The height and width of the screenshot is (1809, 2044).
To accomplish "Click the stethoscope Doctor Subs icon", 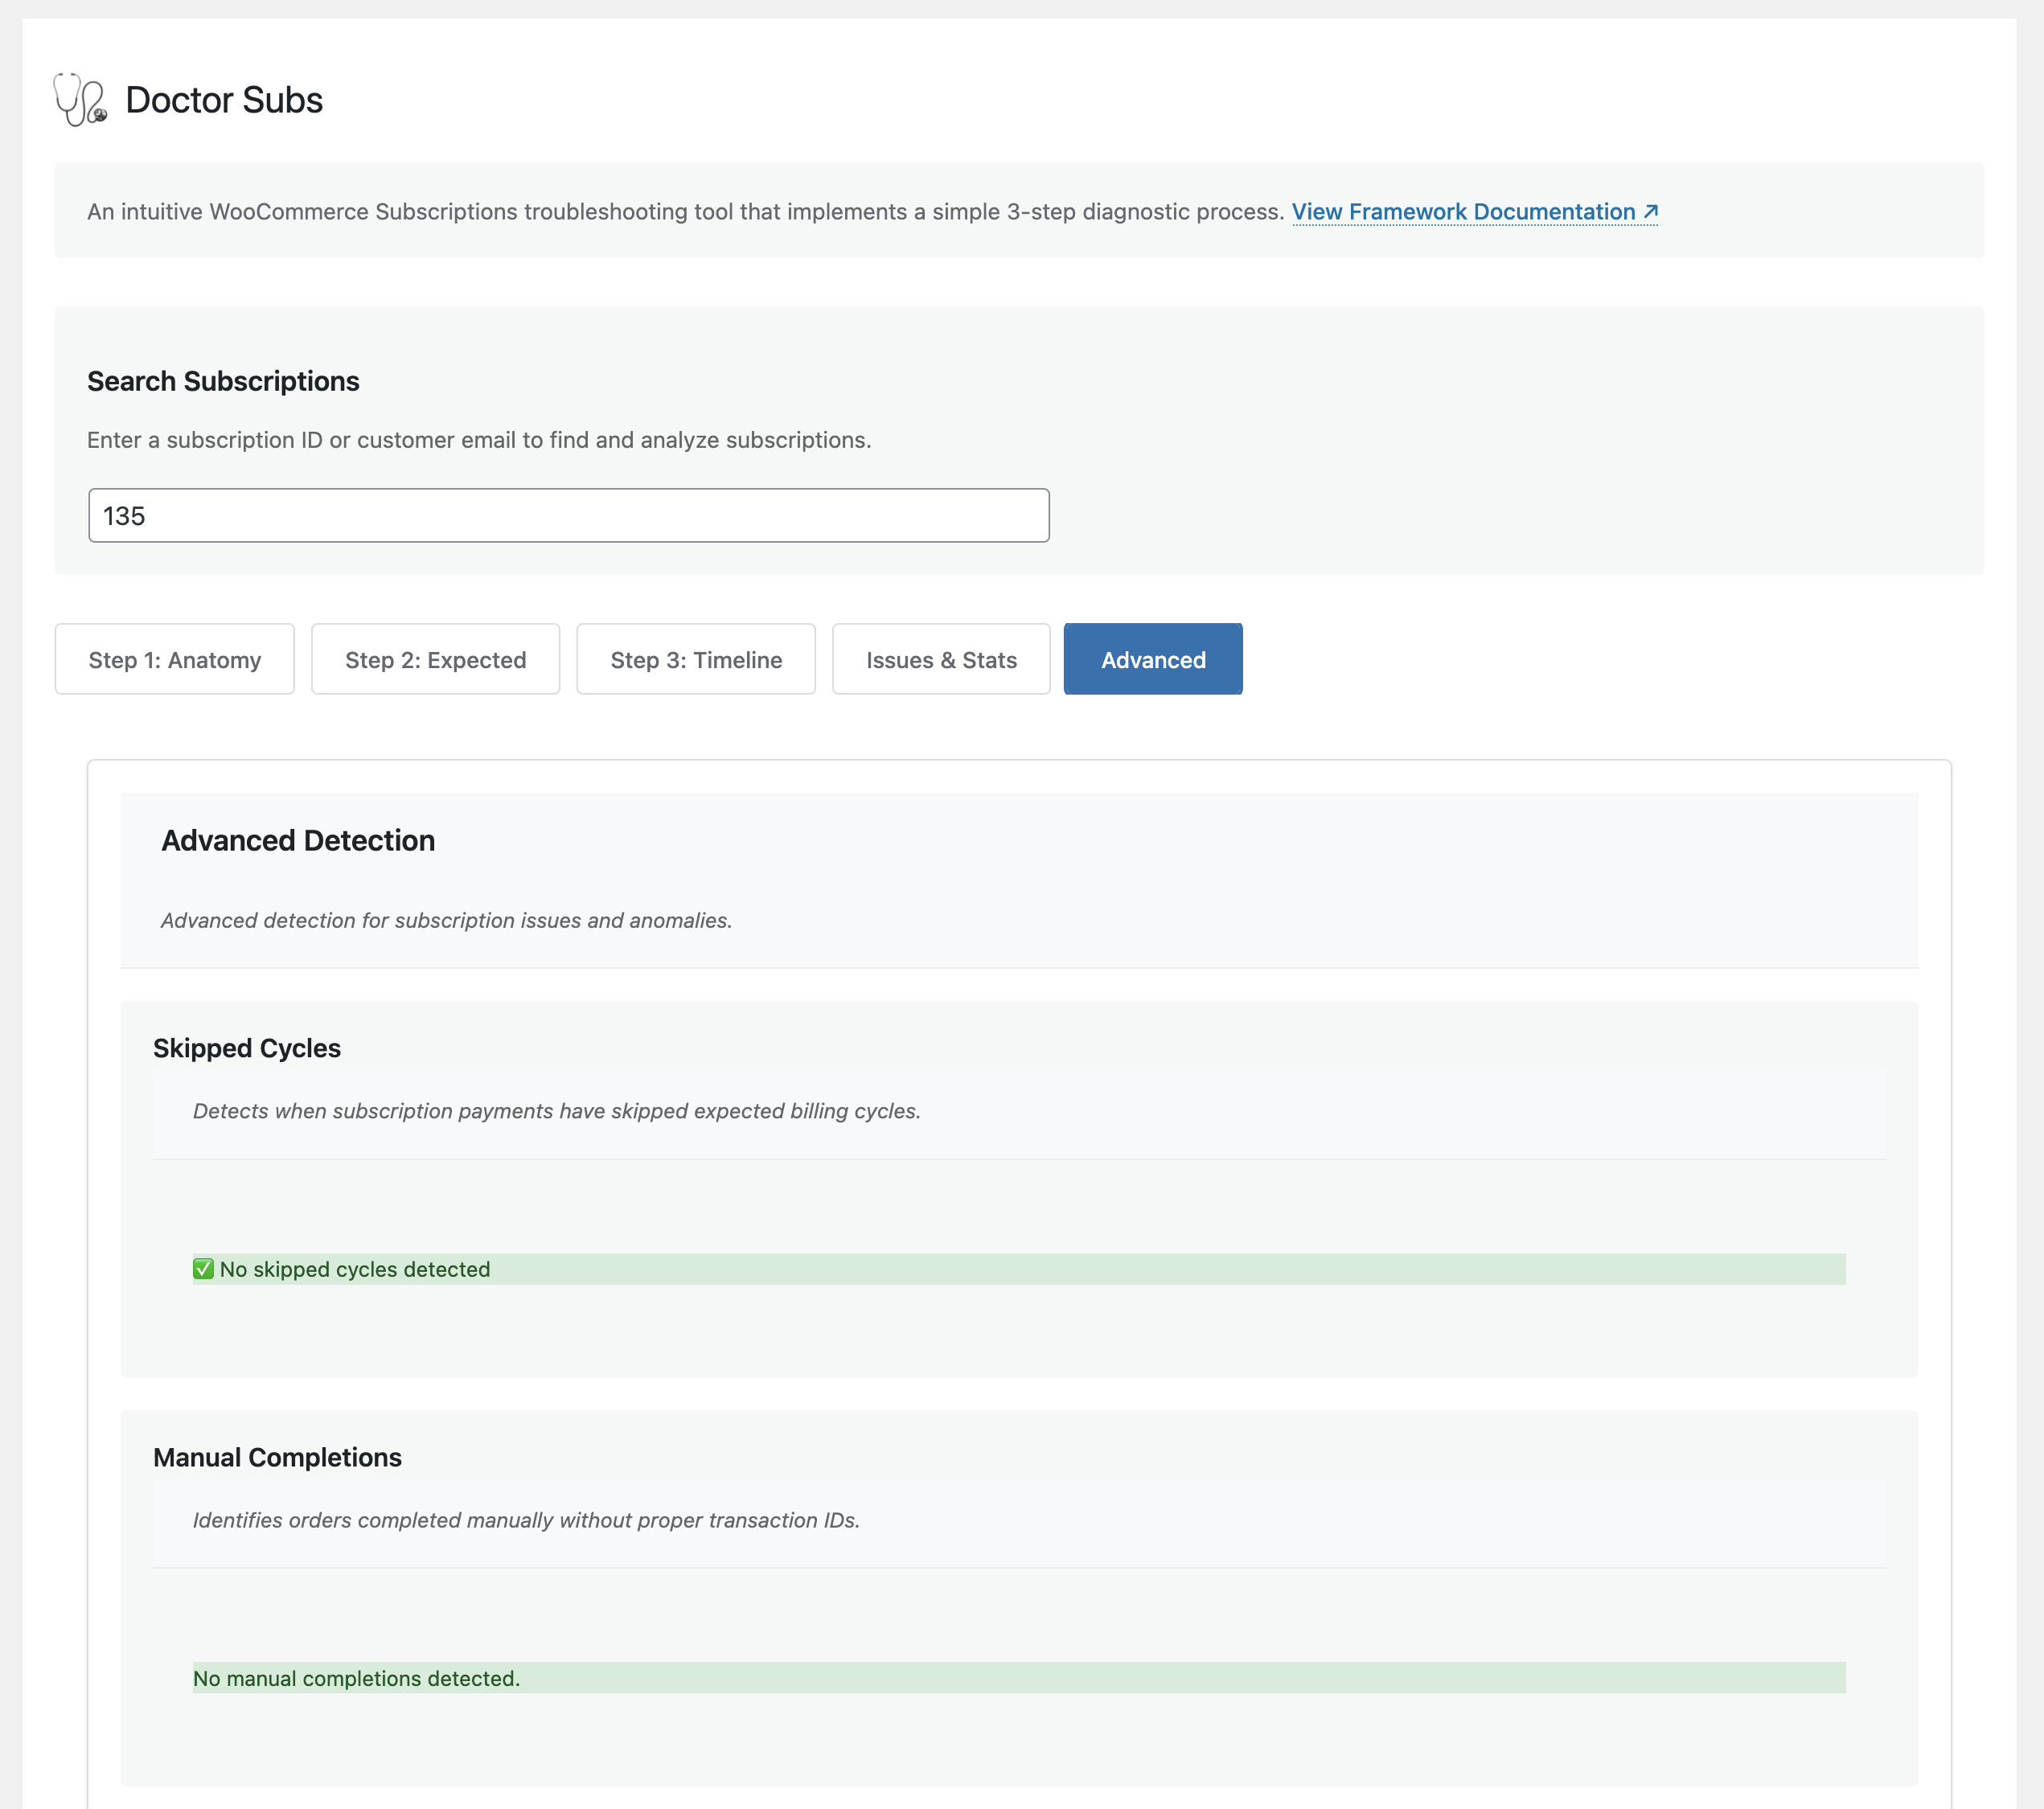I will click(80, 99).
